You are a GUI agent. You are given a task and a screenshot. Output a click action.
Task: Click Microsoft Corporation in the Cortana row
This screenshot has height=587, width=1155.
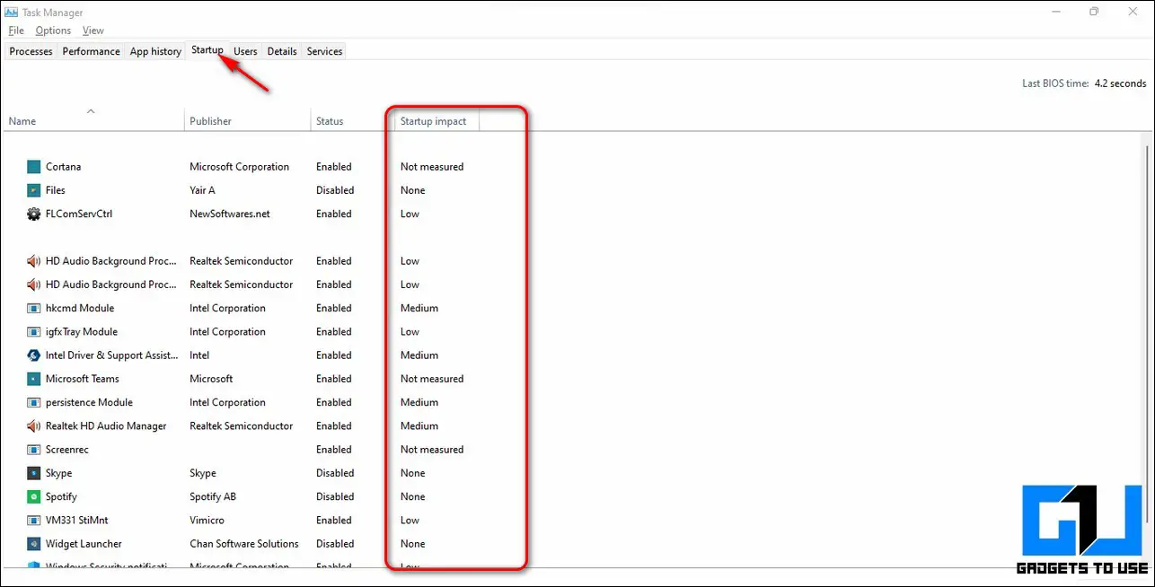[x=240, y=167]
